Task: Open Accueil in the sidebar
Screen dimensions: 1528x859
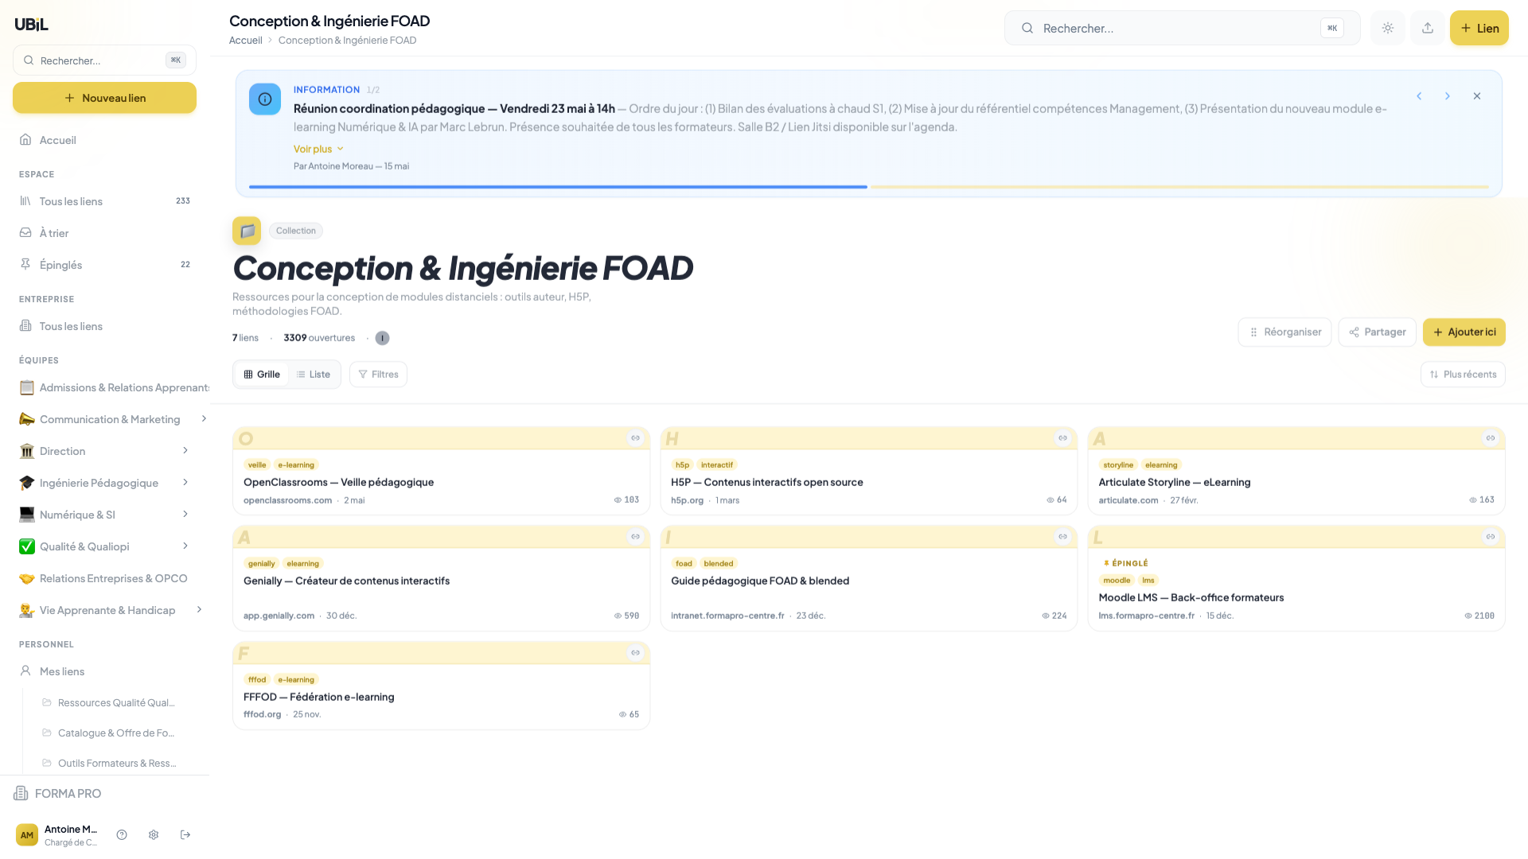Action: tap(104, 140)
